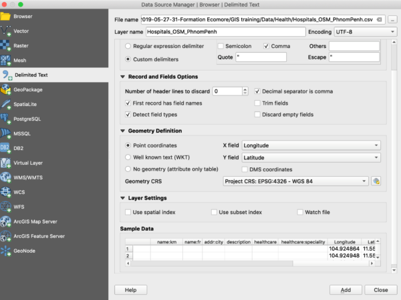Select Regular expression delimiter option
The width and height of the screenshot is (401, 300).
128,46
